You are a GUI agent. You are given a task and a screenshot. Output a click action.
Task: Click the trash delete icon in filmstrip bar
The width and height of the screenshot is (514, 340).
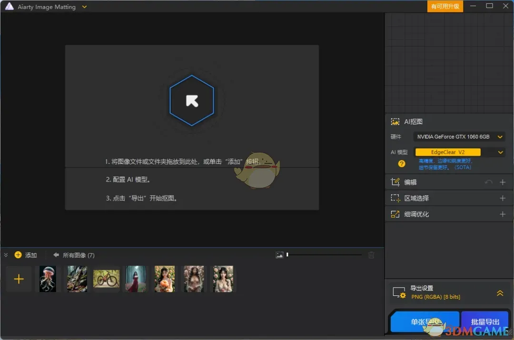point(371,255)
